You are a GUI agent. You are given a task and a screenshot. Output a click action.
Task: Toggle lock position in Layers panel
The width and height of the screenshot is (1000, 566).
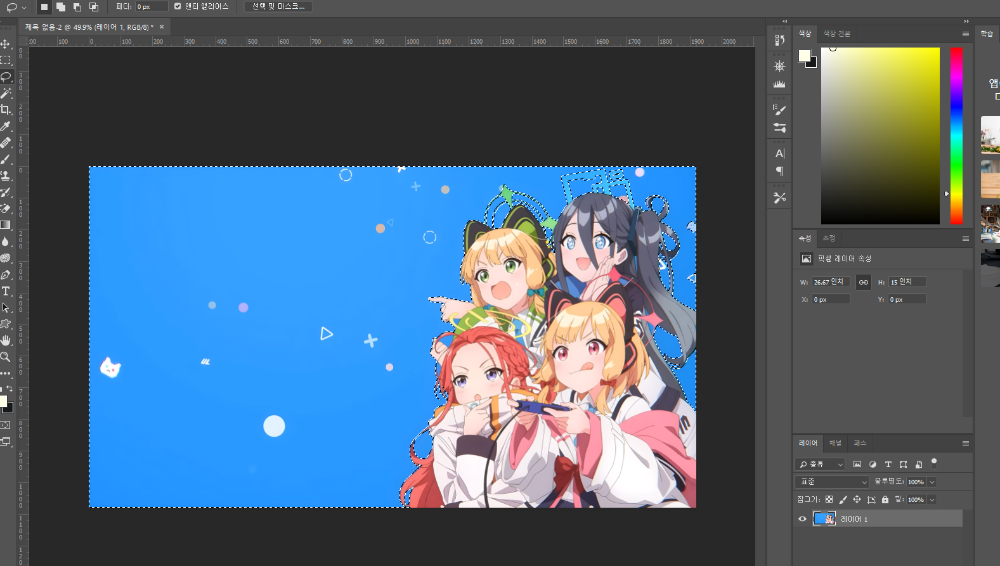click(857, 499)
